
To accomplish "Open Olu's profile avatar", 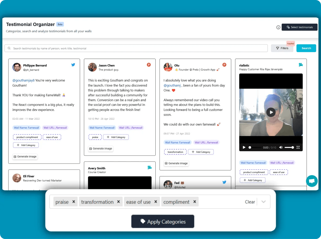I will pyautogui.click(x=168, y=67).
